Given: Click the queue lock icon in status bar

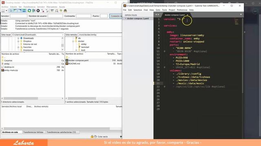Looking at the screenshot, I should (92, 137).
